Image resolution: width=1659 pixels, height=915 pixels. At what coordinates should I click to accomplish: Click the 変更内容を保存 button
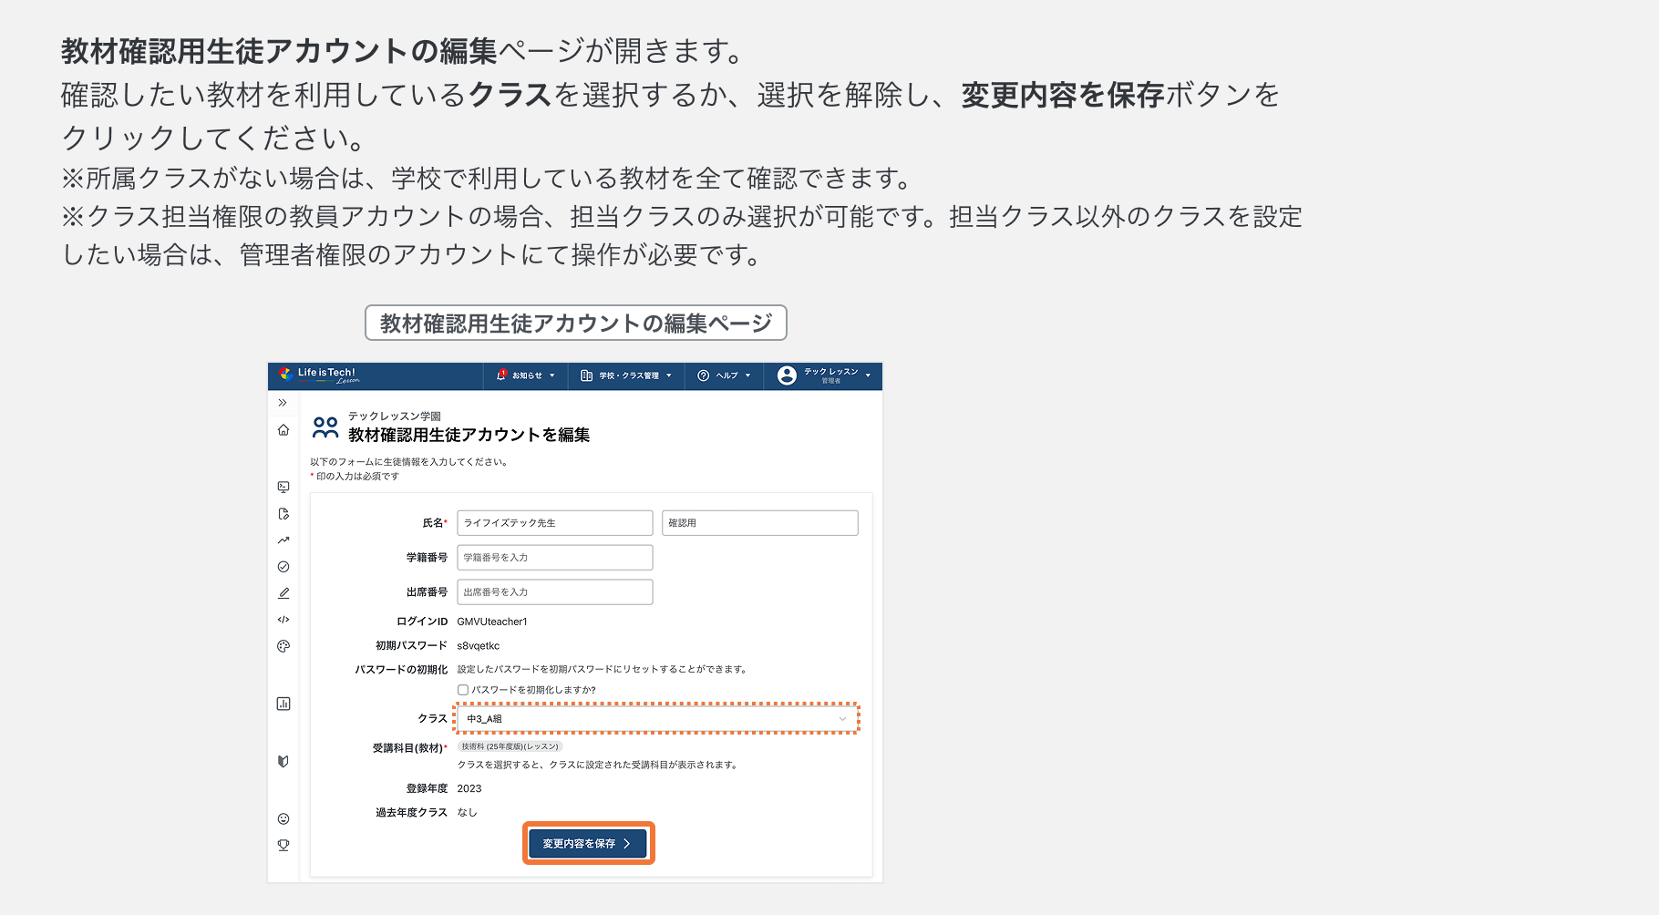[588, 843]
